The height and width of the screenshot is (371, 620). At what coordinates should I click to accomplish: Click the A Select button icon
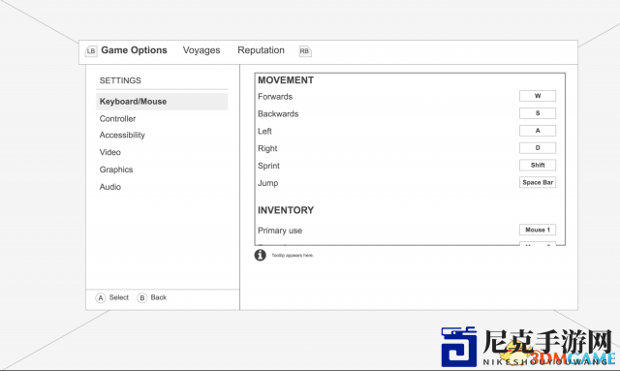(x=101, y=297)
